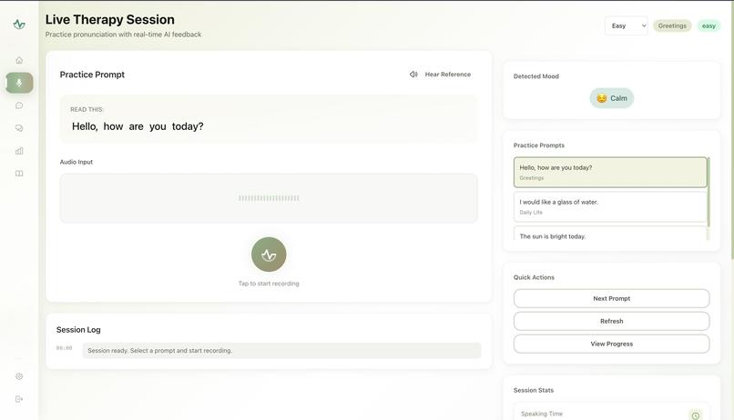Select the microphone Live Session sidebar icon
Viewport: 734px width, 420px height.
19,83
